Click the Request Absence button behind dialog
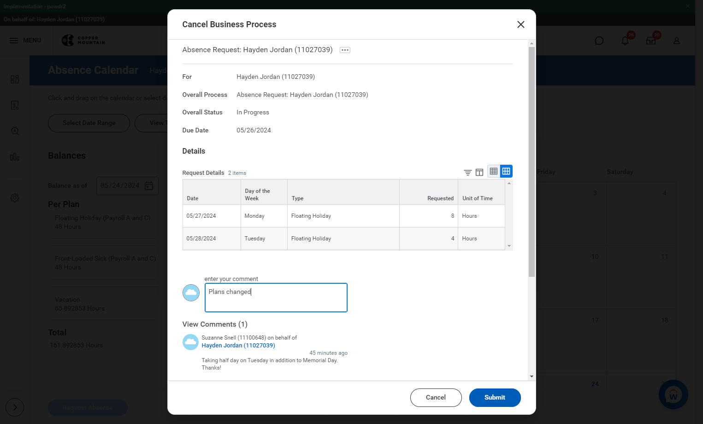Screen dimensions: 703x424 (88, 408)
